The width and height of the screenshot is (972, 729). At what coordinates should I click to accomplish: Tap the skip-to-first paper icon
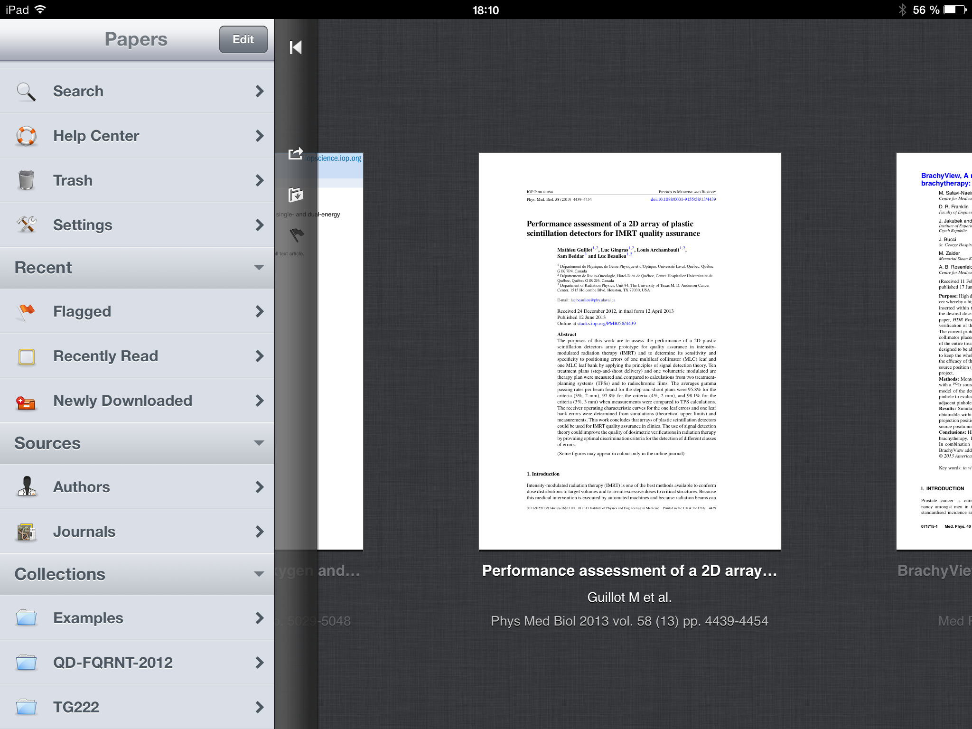(x=295, y=47)
